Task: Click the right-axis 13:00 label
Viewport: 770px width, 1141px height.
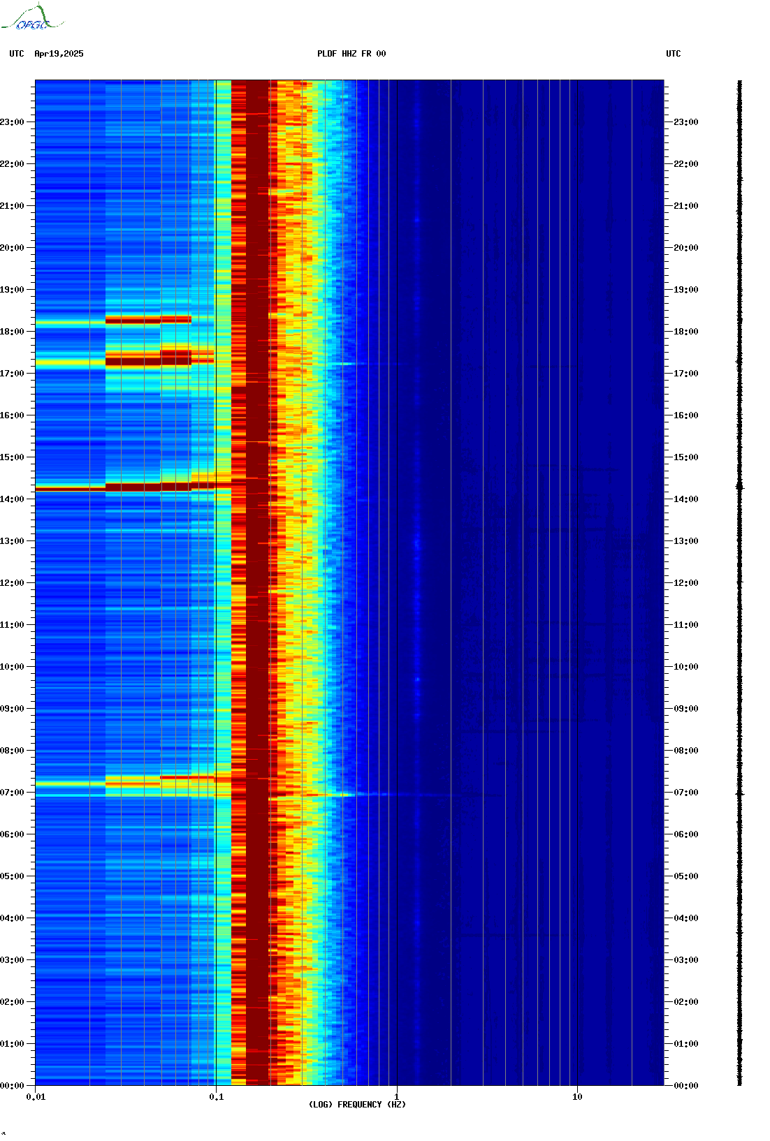Action: (x=686, y=541)
